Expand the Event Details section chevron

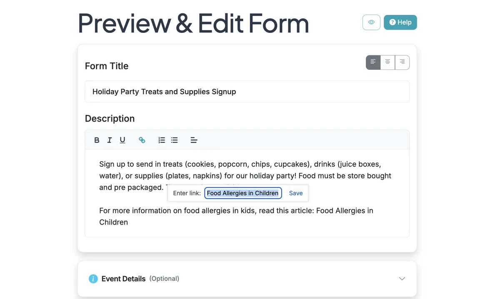point(402,279)
